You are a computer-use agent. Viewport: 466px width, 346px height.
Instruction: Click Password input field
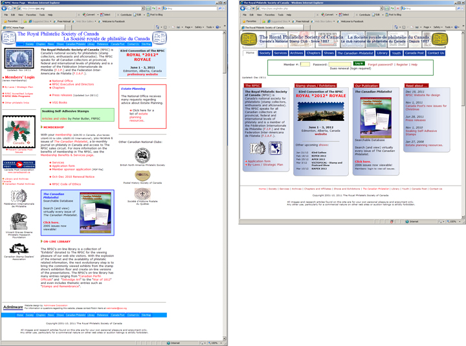click(x=340, y=64)
